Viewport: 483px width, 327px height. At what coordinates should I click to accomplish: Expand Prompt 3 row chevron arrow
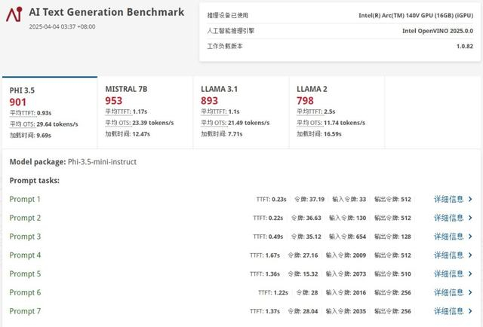[470, 237]
